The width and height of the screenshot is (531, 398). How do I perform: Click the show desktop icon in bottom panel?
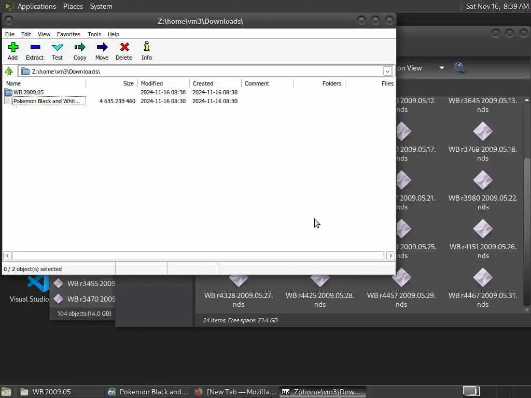point(6,392)
